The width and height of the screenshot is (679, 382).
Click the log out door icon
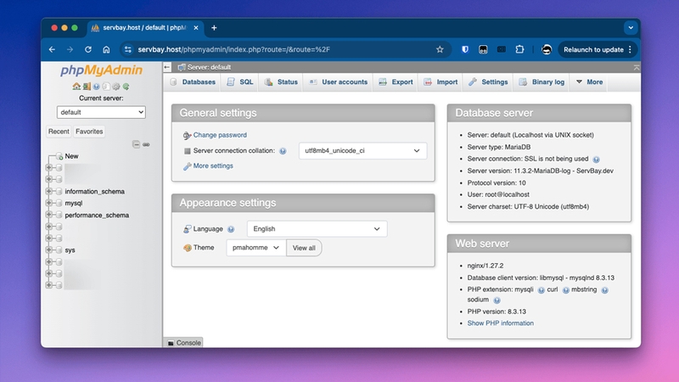click(87, 87)
